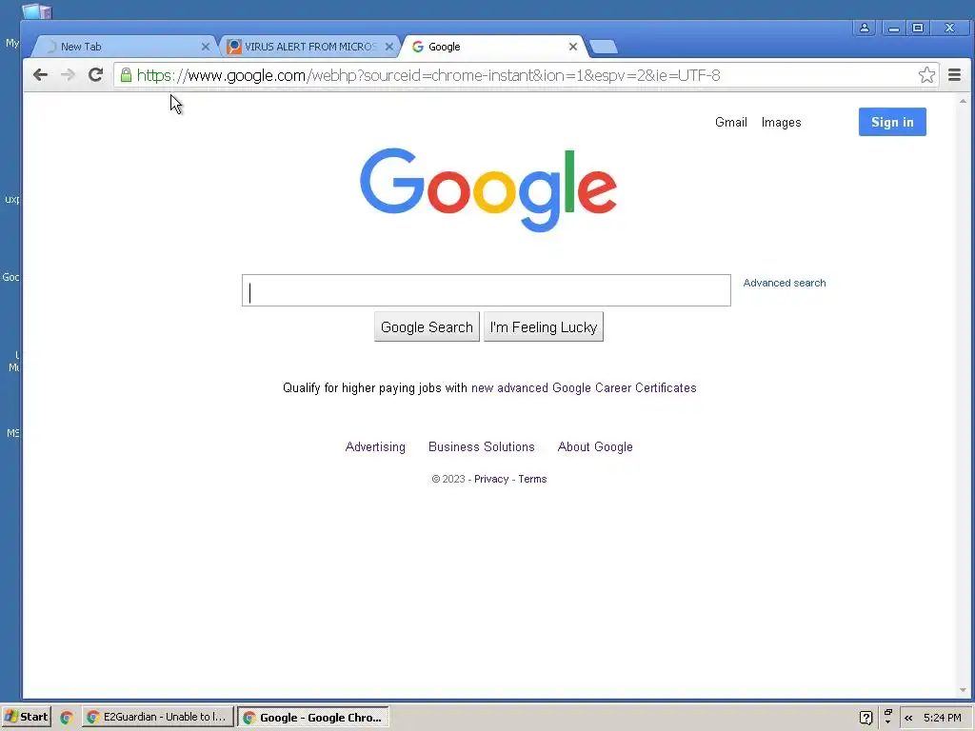Click the help question mark tray icon
This screenshot has height=731, width=975.
click(x=866, y=718)
